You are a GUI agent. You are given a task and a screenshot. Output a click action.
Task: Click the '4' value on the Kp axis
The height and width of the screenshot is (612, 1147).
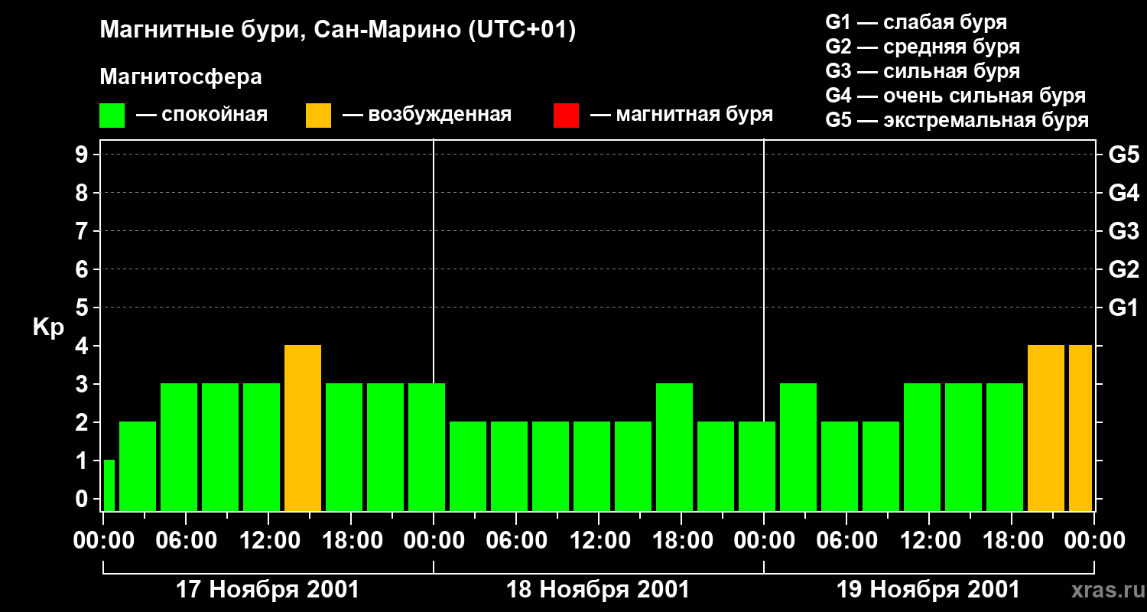pos(83,346)
